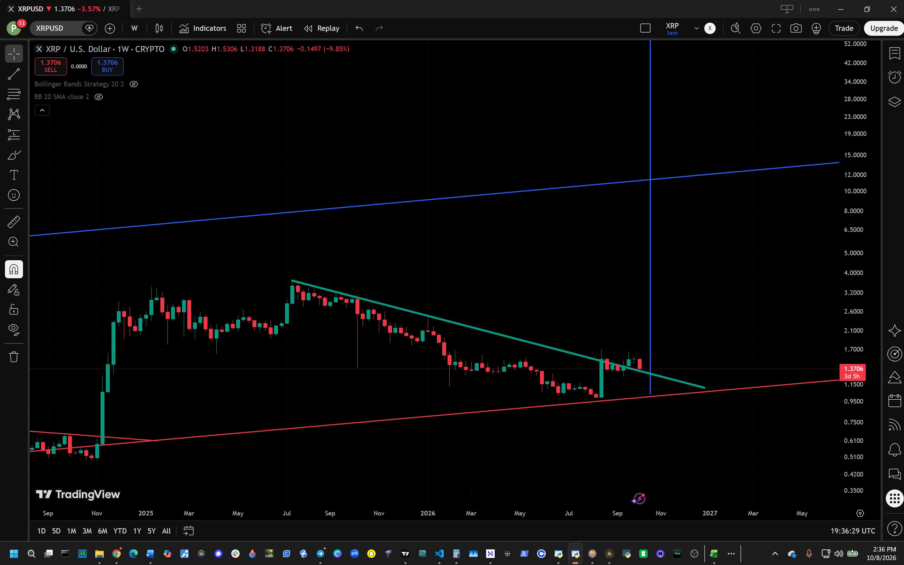Take a chart snapshot with camera icon
904x565 pixels.
pyautogui.click(x=796, y=28)
